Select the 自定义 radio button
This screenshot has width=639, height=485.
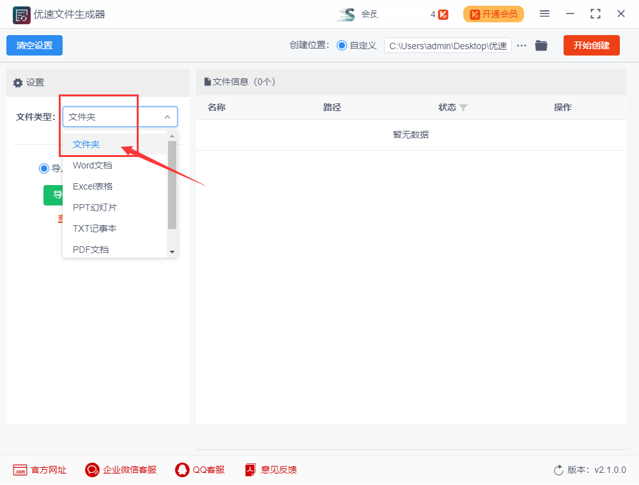click(342, 45)
